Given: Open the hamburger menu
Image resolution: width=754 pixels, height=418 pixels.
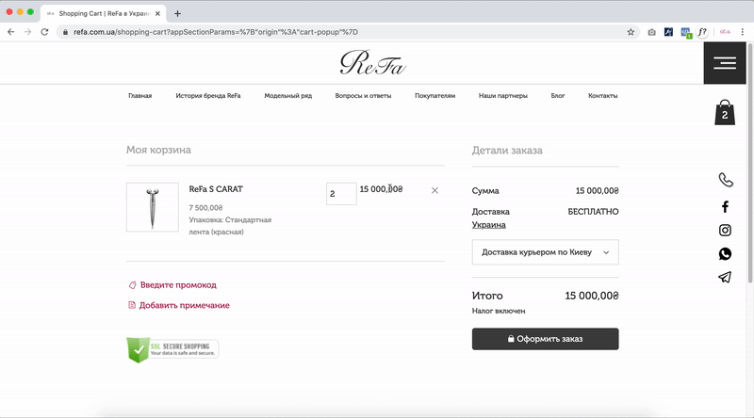Looking at the screenshot, I should click(x=725, y=63).
